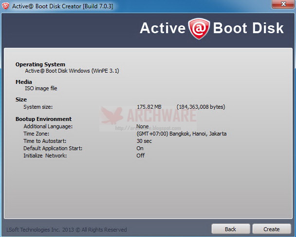
Task: Click the window title 'Active@ Boot Disk Creator [Build 7.0.3]'
Action: click(x=63, y=6)
